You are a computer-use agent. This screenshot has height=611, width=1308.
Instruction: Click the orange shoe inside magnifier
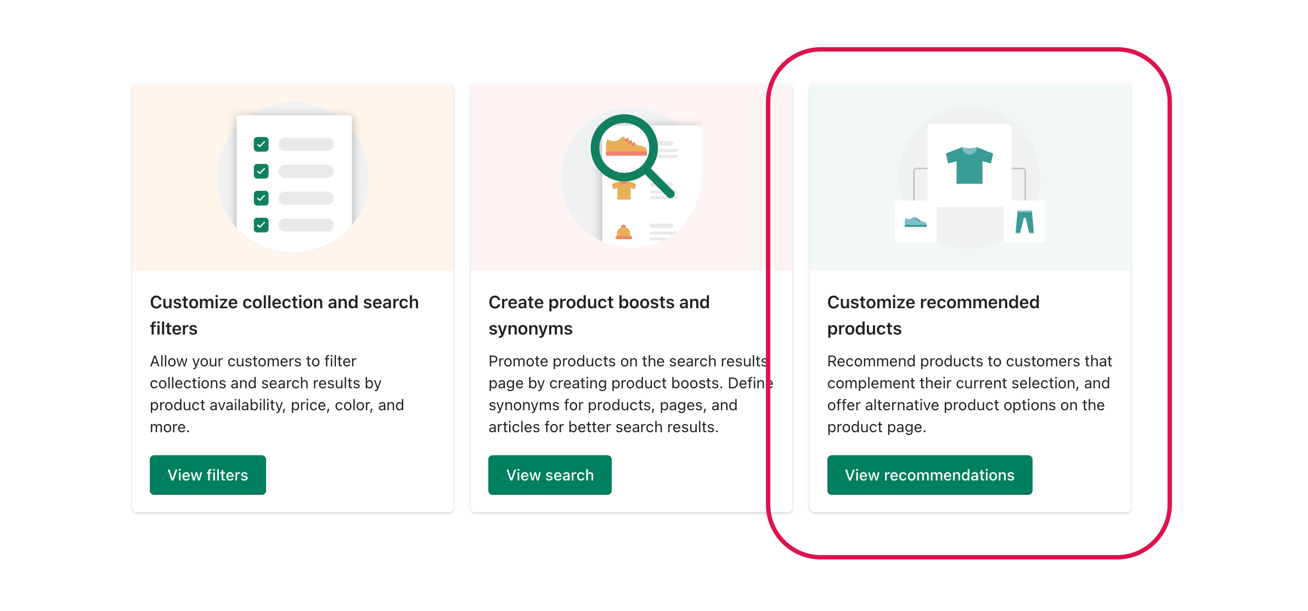tap(626, 146)
